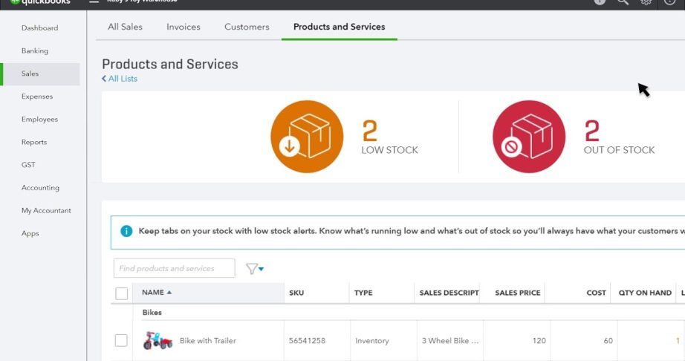The height and width of the screenshot is (361, 685).
Task: Click the SKU column header
Action: pos(296,293)
